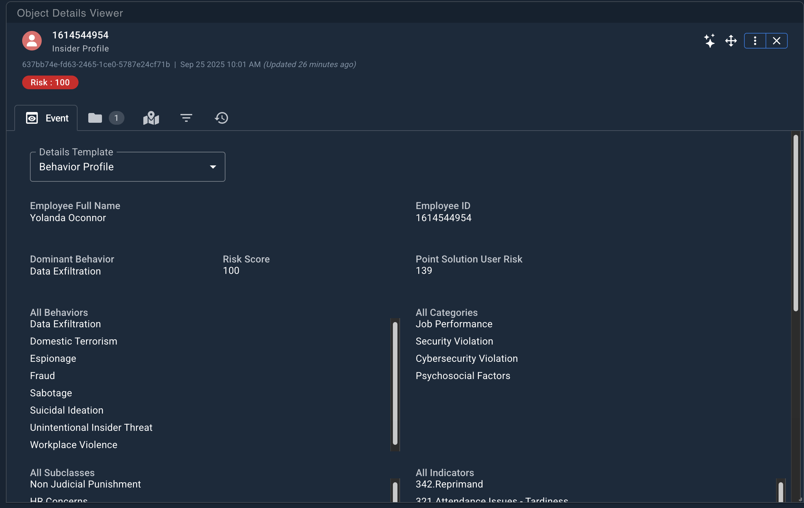The image size is (804, 508).
Task: Click the All Behaviors list scrollbar
Action: (x=395, y=384)
